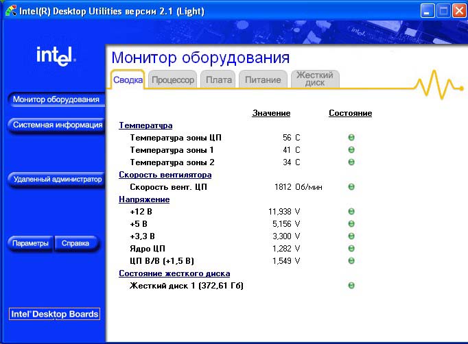Click the +5 В row label
The image size is (468, 344).
[x=139, y=224]
